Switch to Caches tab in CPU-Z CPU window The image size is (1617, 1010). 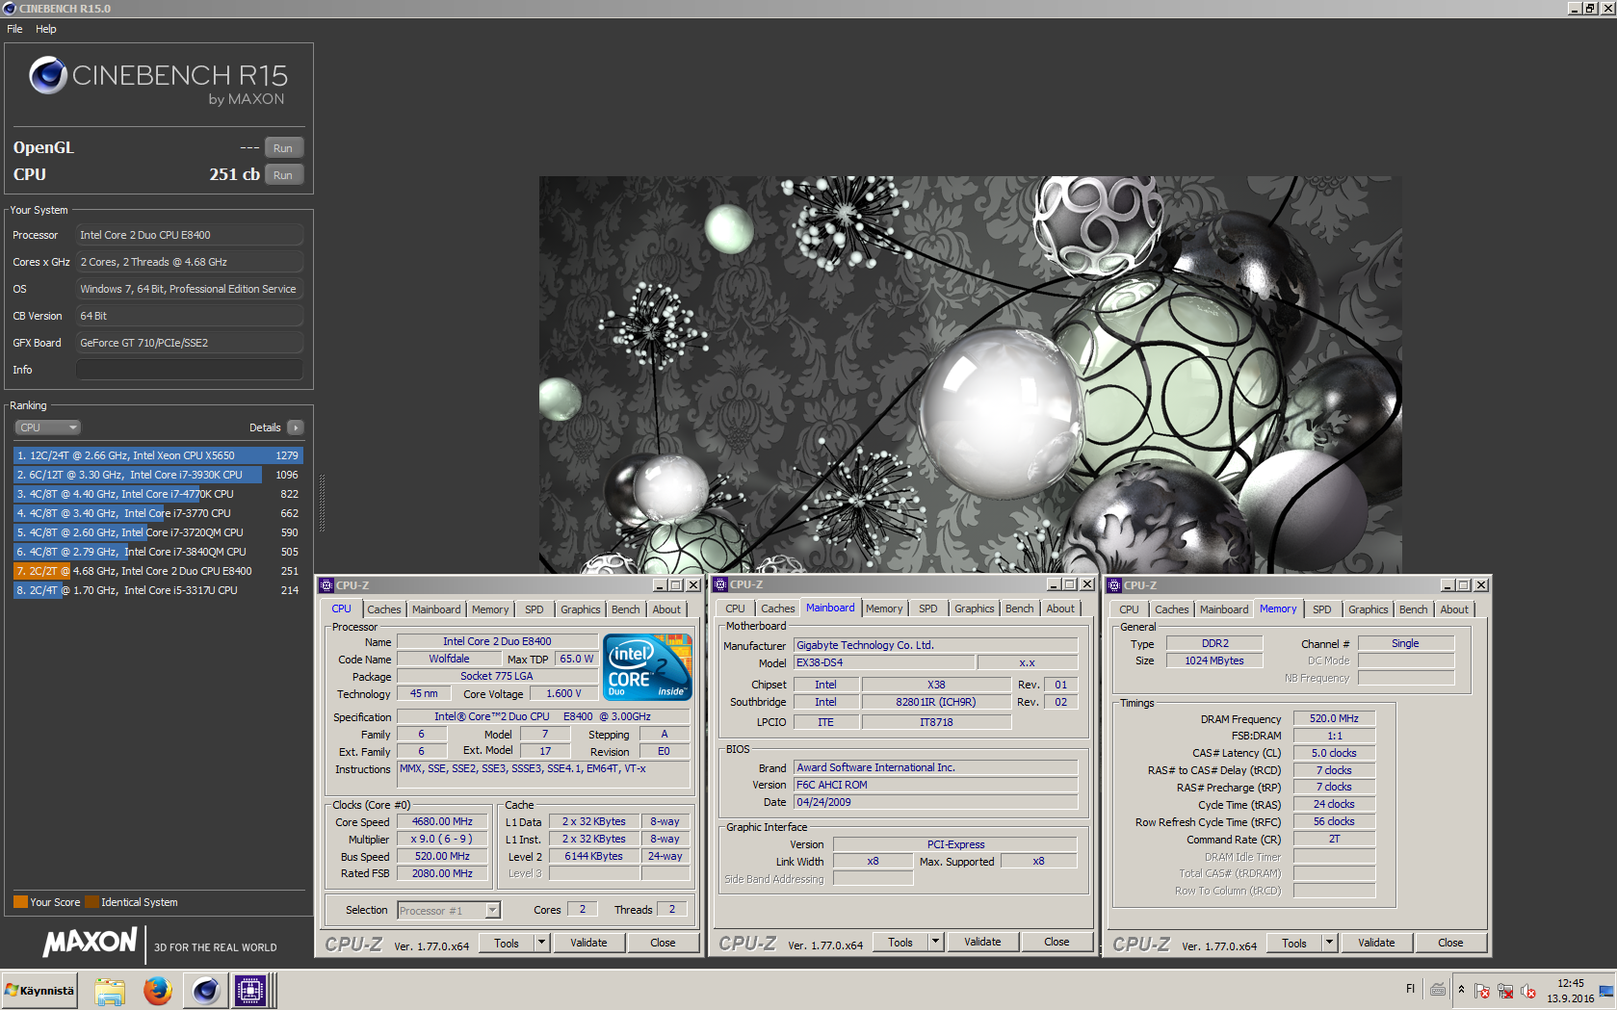coord(383,609)
